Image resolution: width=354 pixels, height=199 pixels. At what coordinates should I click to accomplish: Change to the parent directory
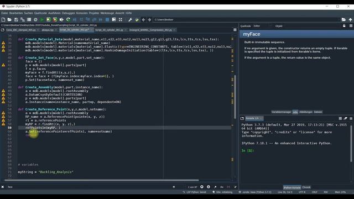(x=350, y=20)
